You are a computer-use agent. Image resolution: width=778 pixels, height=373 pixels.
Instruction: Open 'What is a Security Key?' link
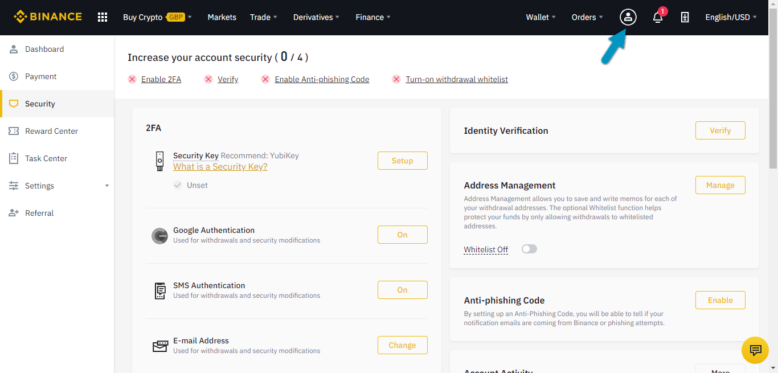tap(220, 166)
